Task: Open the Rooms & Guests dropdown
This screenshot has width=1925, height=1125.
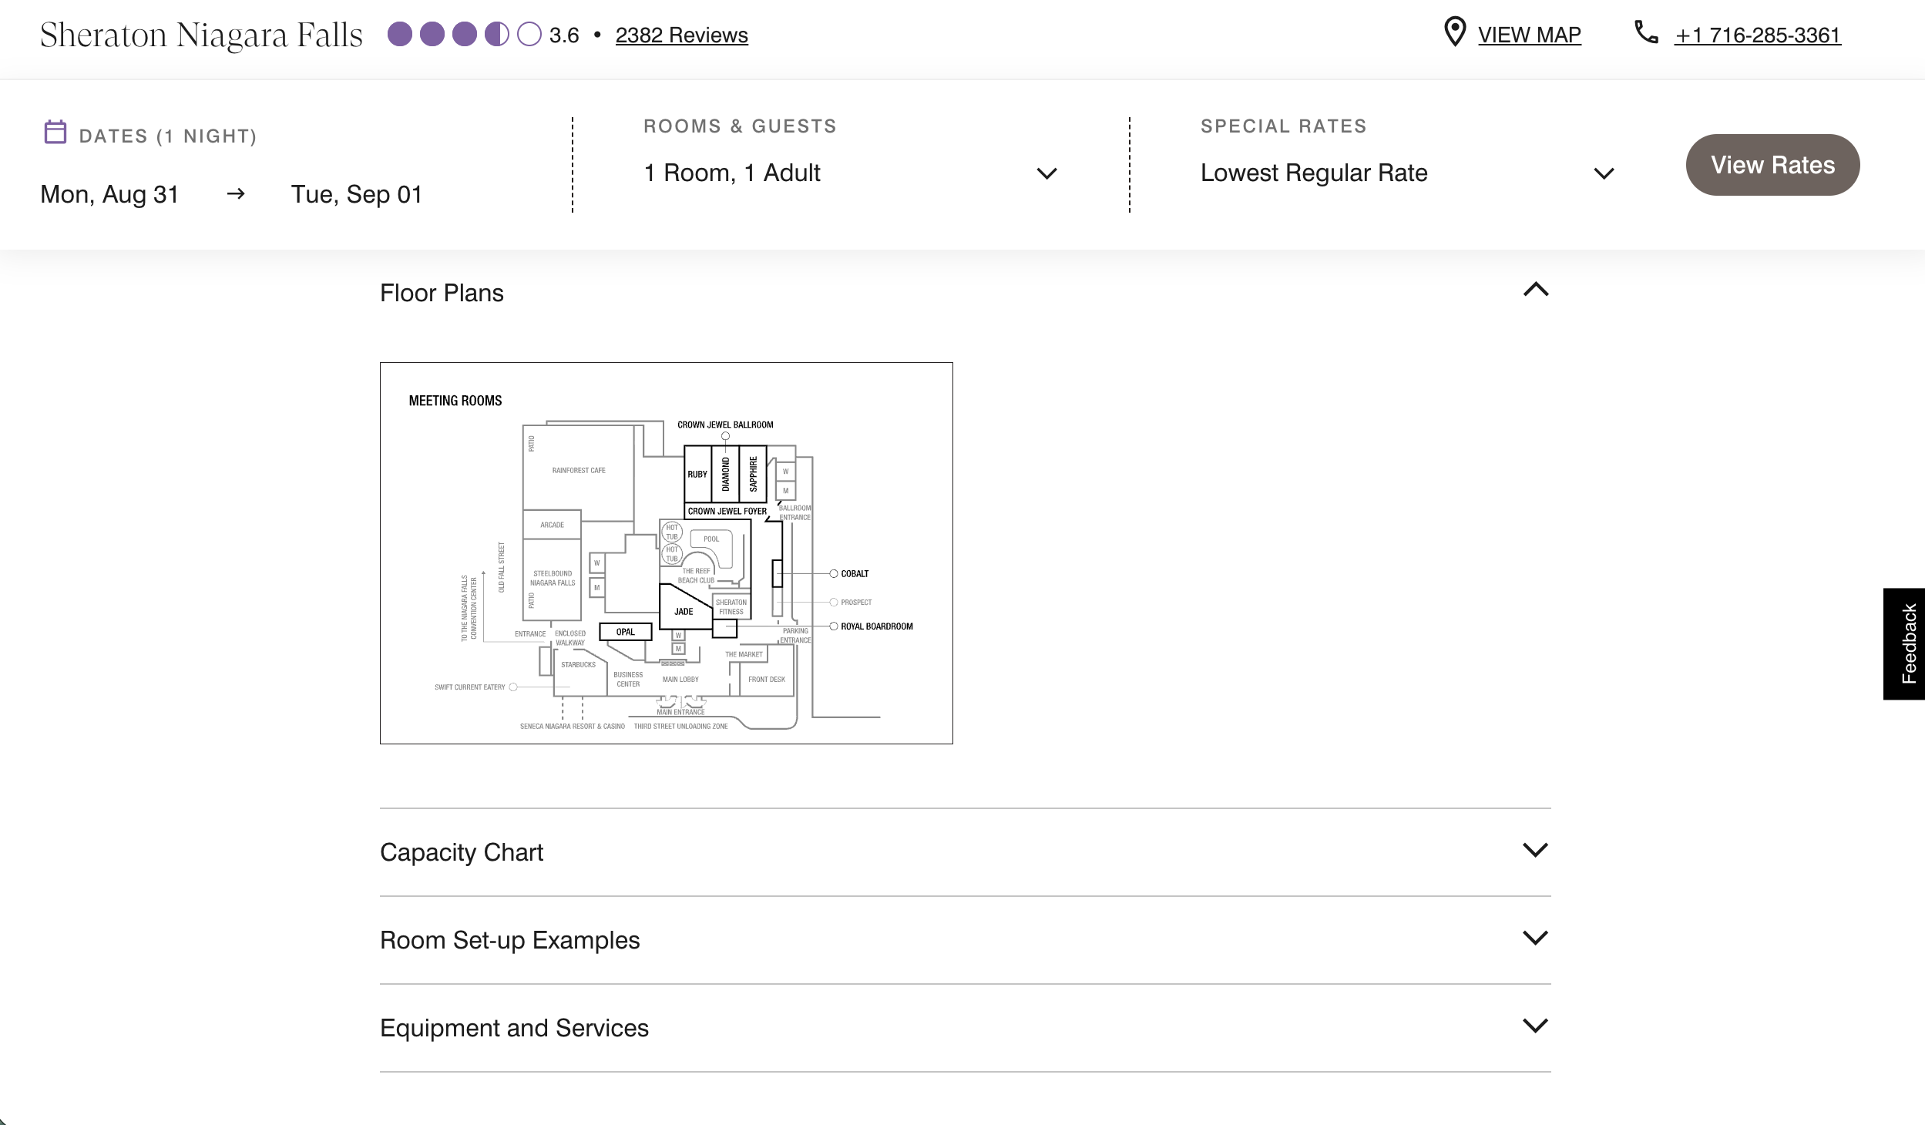Action: point(850,173)
